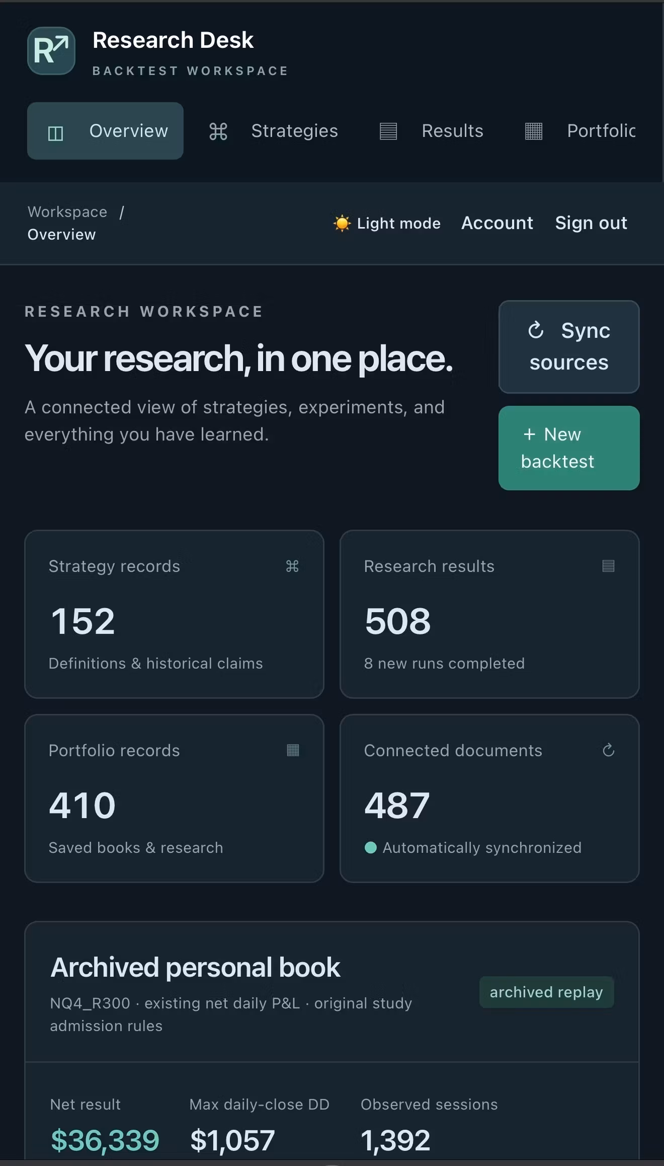Start a New backtest
The width and height of the screenshot is (664, 1166).
[x=569, y=448]
